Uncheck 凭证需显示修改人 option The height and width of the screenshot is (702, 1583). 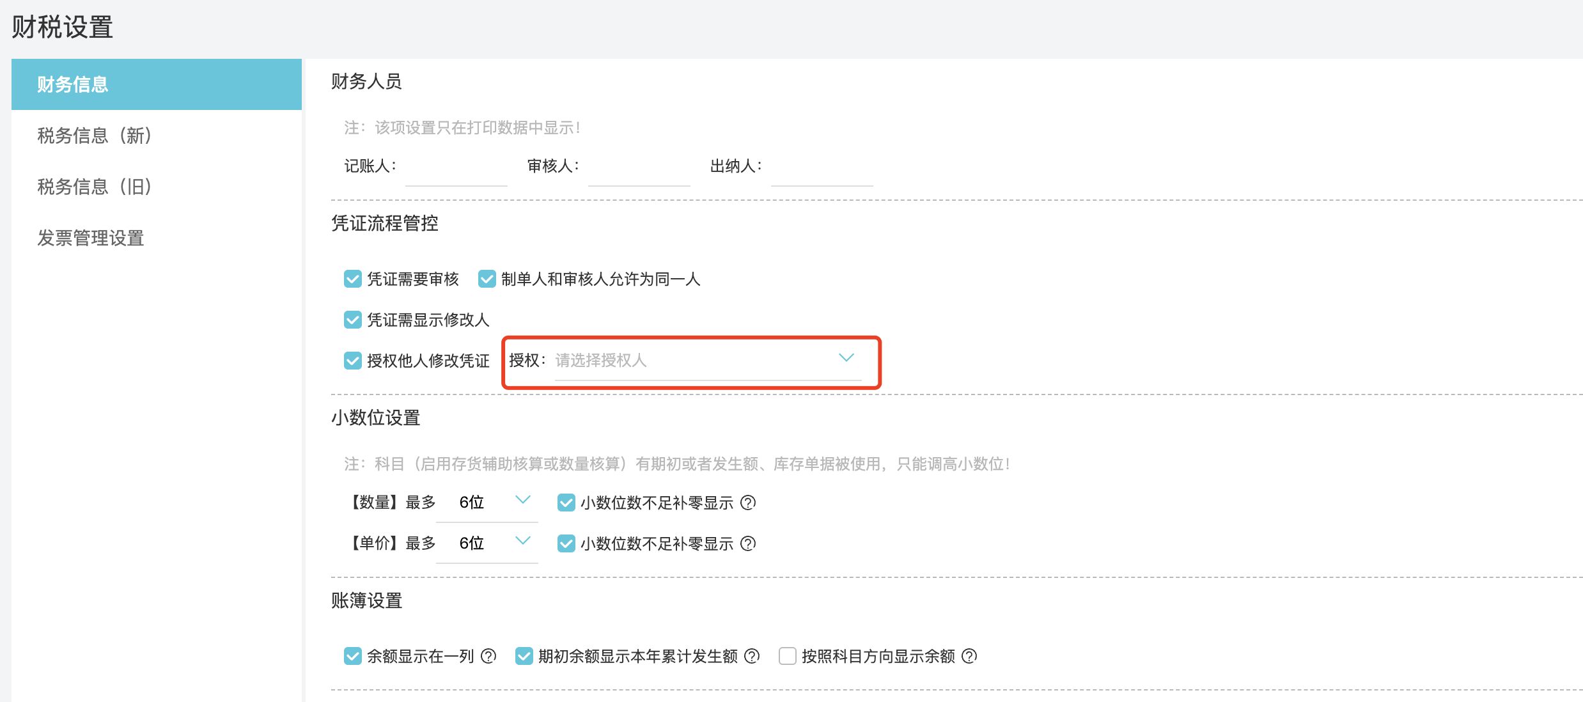coord(353,320)
